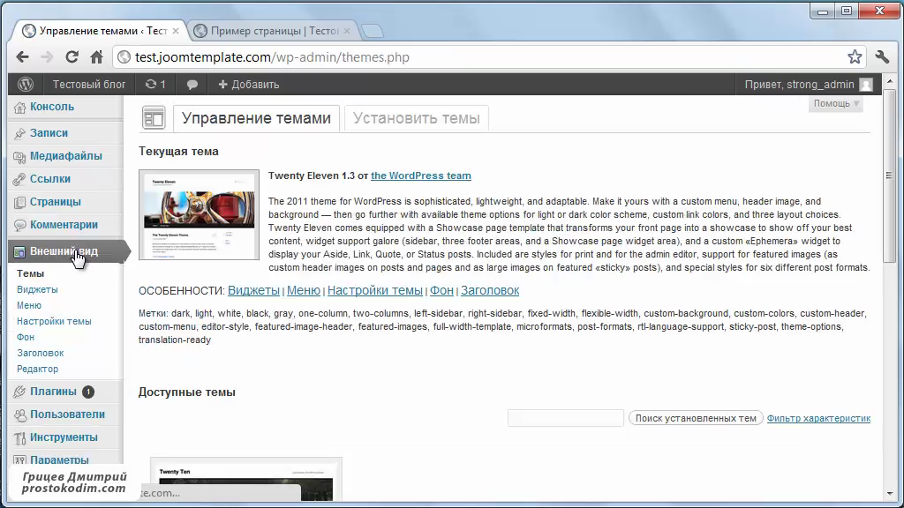Viewport: 904px width, 508px height.
Task: Click the Комментарии bubble icon in sidebar
Action: (19, 225)
